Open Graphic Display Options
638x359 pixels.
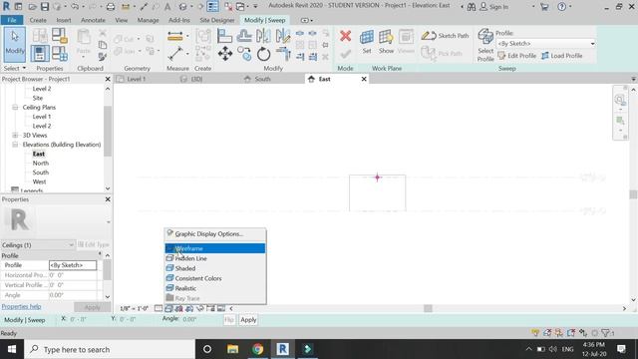pos(215,234)
